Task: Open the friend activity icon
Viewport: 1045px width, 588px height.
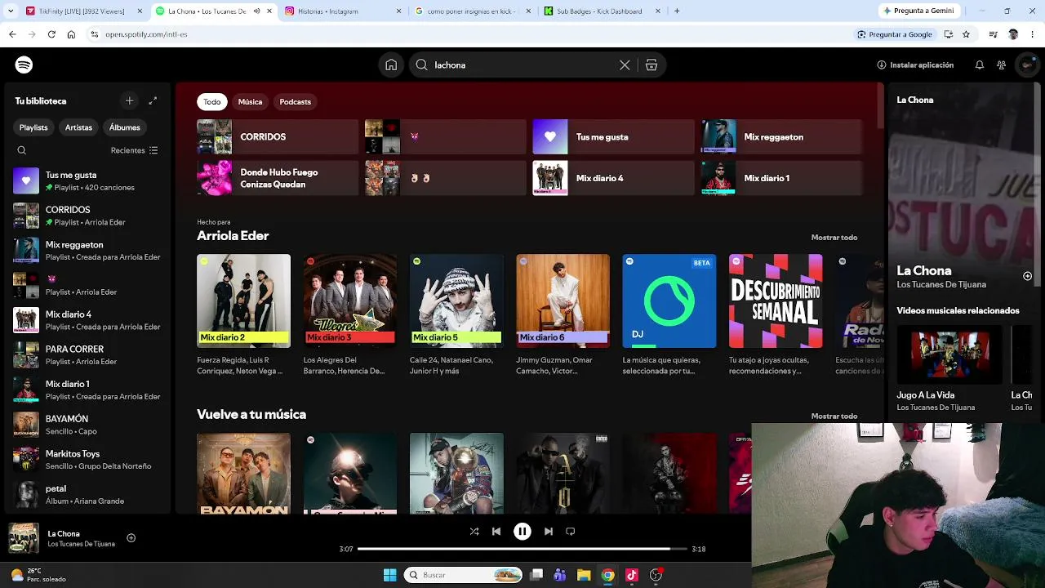Action: pyautogui.click(x=1002, y=65)
